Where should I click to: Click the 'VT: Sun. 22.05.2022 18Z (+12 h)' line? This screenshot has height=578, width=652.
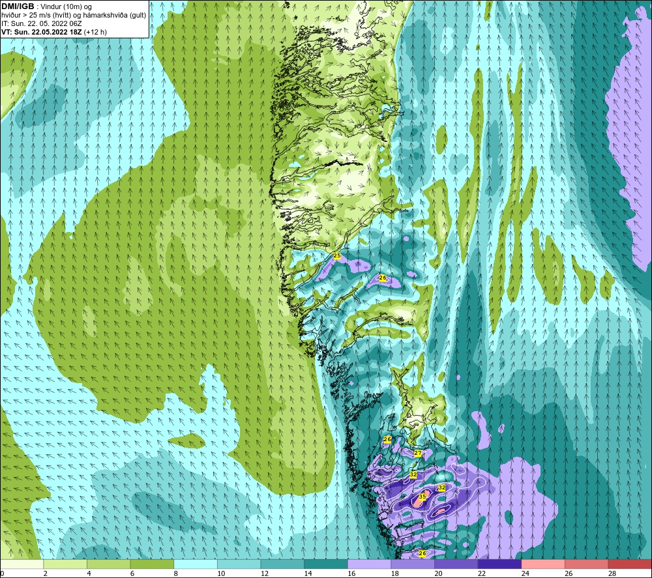point(54,32)
